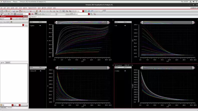Open the filter text dropdown at panel bottom
The width and height of the screenshot is (198, 111).
pos(12,105)
